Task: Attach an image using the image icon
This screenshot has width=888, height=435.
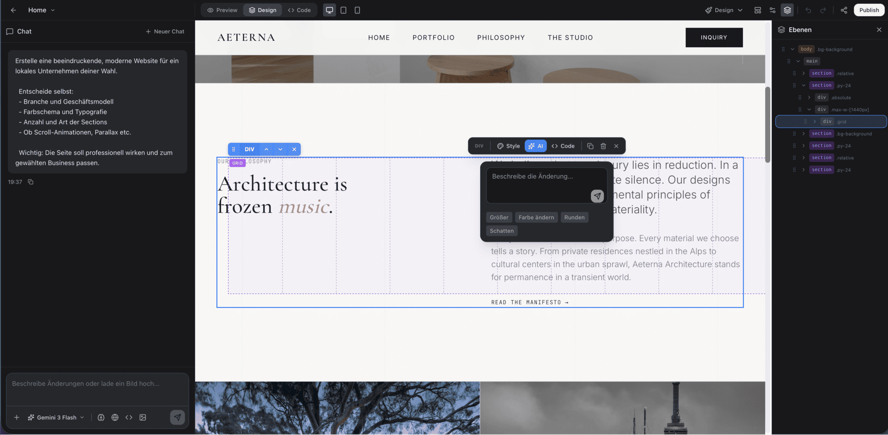Action: (x=143, y=417)
